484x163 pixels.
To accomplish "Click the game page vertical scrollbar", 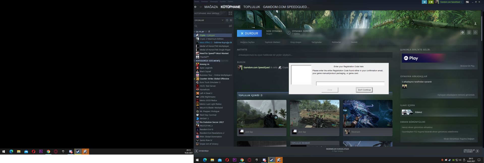I will [481, 28].
